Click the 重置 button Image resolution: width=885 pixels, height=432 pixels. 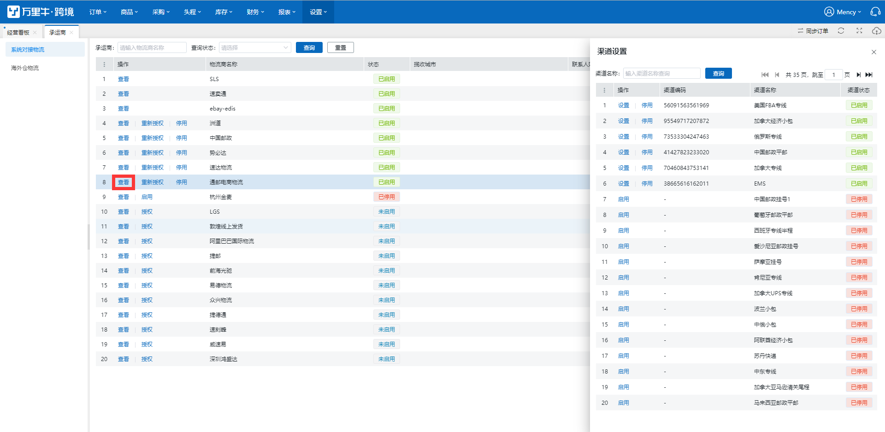tap(341, 47)
